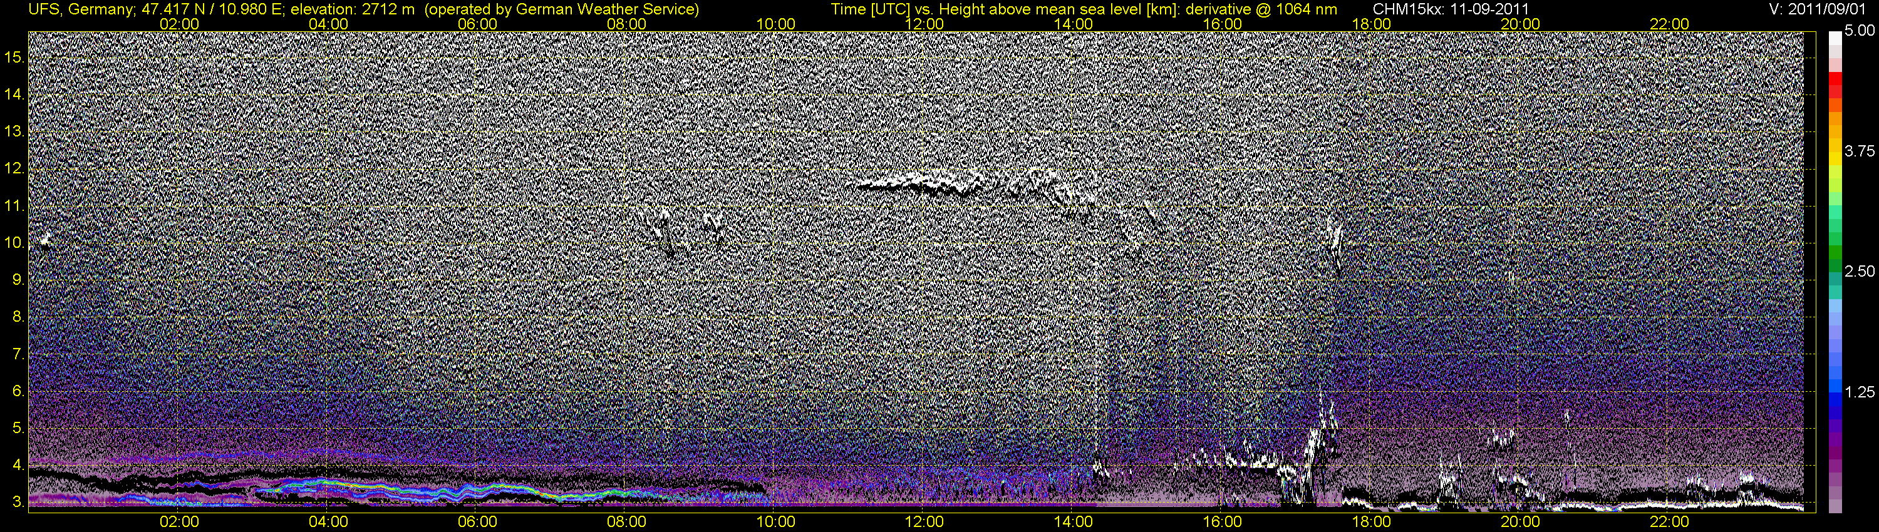Click the 5. height axis label
This screenshot has width=1879, height=532.
pyautogui.click(x=18, y=429)
